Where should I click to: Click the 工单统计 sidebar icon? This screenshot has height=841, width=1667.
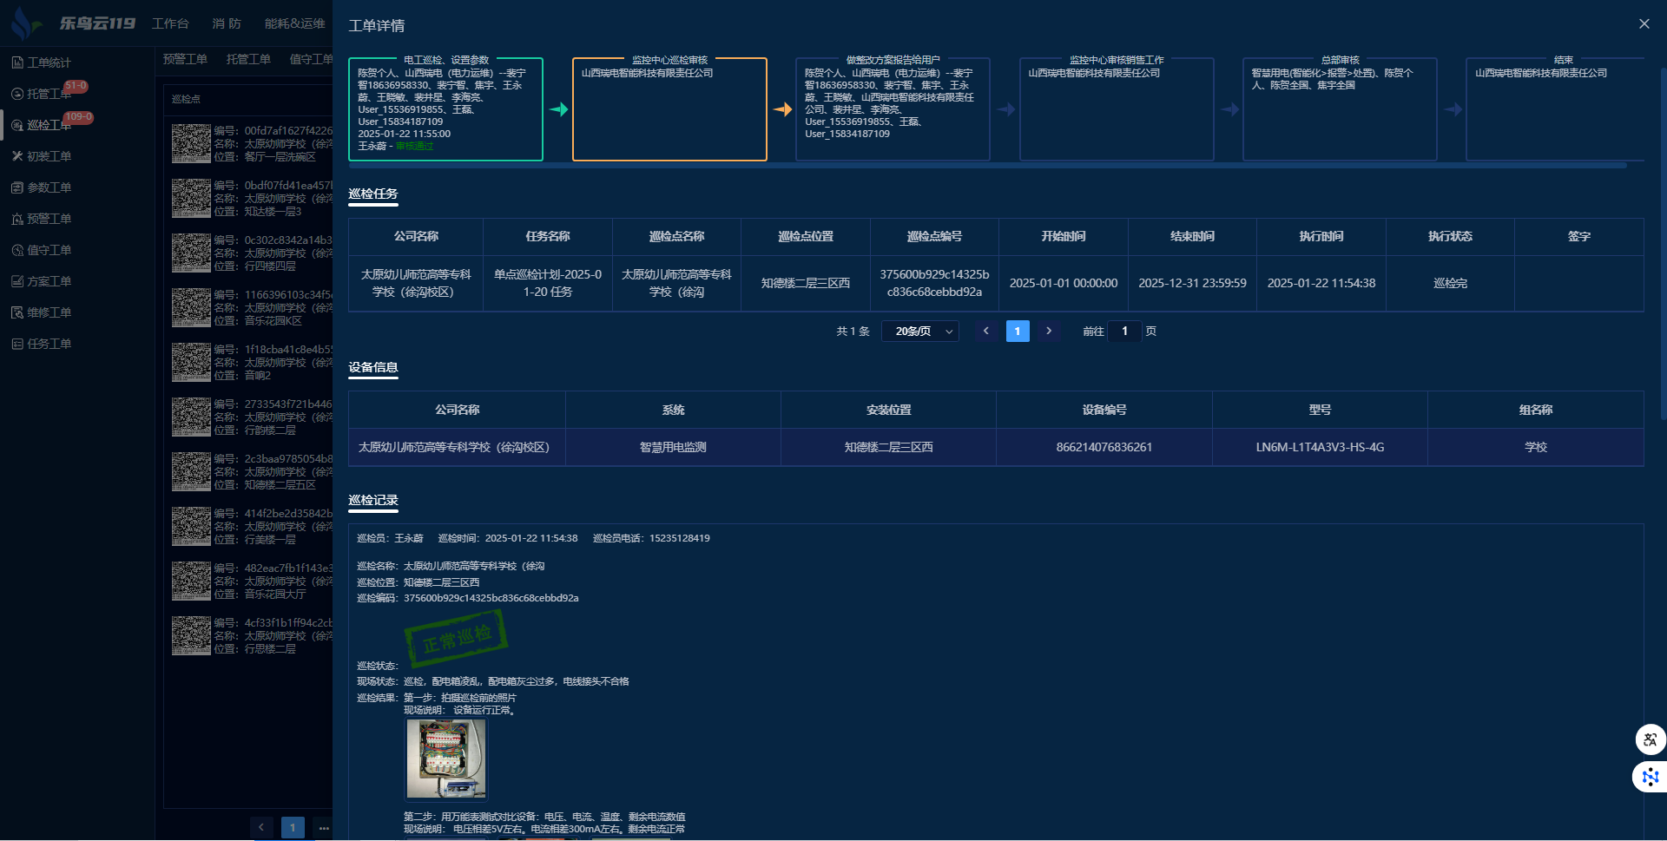[x=17, y=62]
